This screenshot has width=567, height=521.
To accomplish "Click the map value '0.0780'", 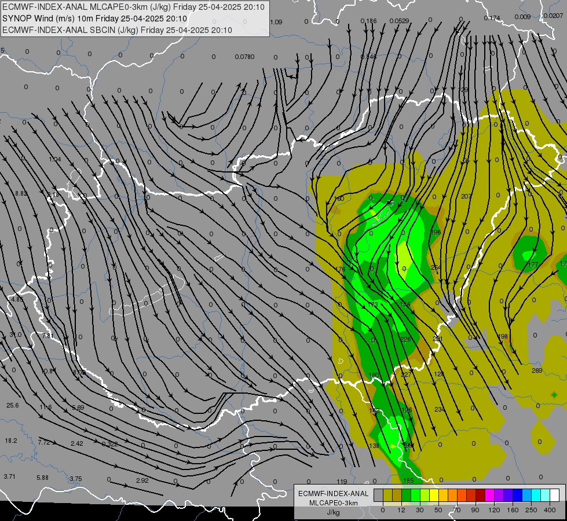I will click(x=244, y=57).
